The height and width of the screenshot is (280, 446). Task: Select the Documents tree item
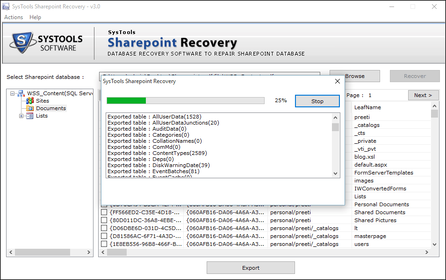(x=51, y=108)
